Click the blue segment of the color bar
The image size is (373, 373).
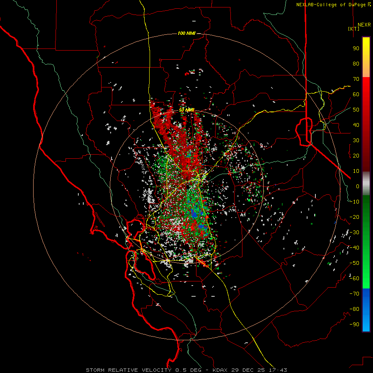click(366, 310)
